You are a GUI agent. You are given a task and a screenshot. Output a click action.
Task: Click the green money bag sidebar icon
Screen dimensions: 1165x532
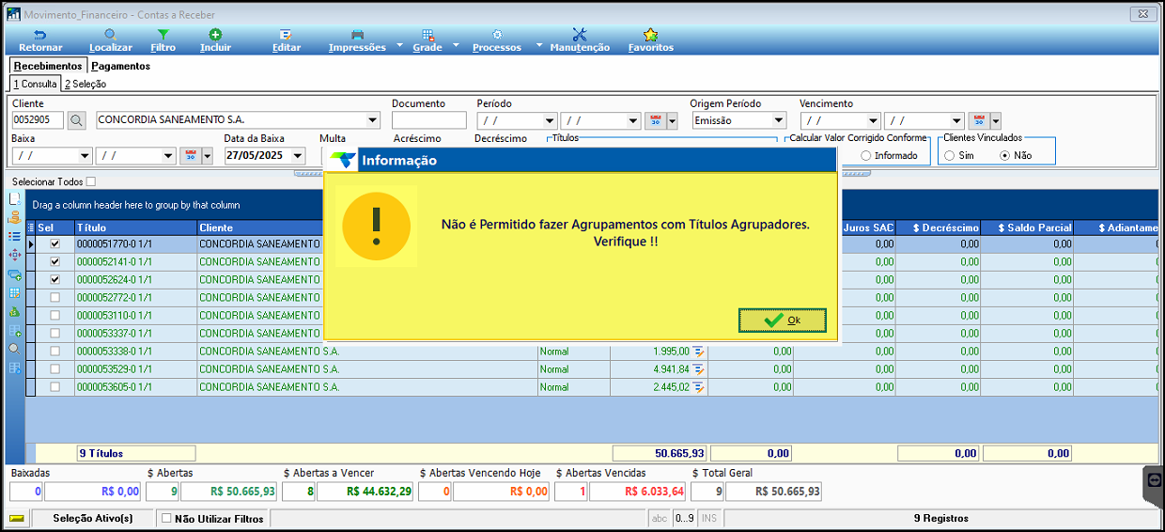tap(14, 312)
